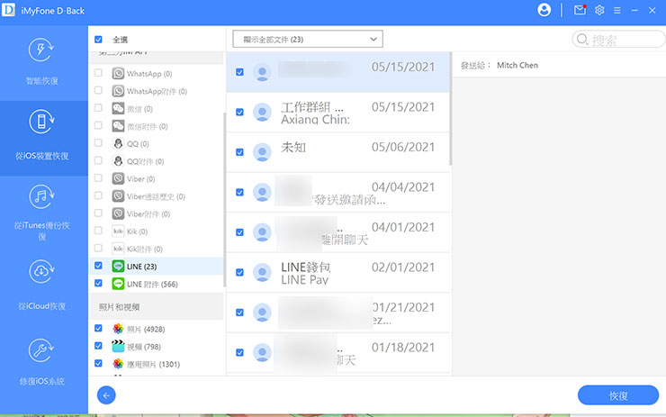This screenshot has height=417, width=666.
Task: Click the LINE 附件 (566) icon
Action: 118,284
